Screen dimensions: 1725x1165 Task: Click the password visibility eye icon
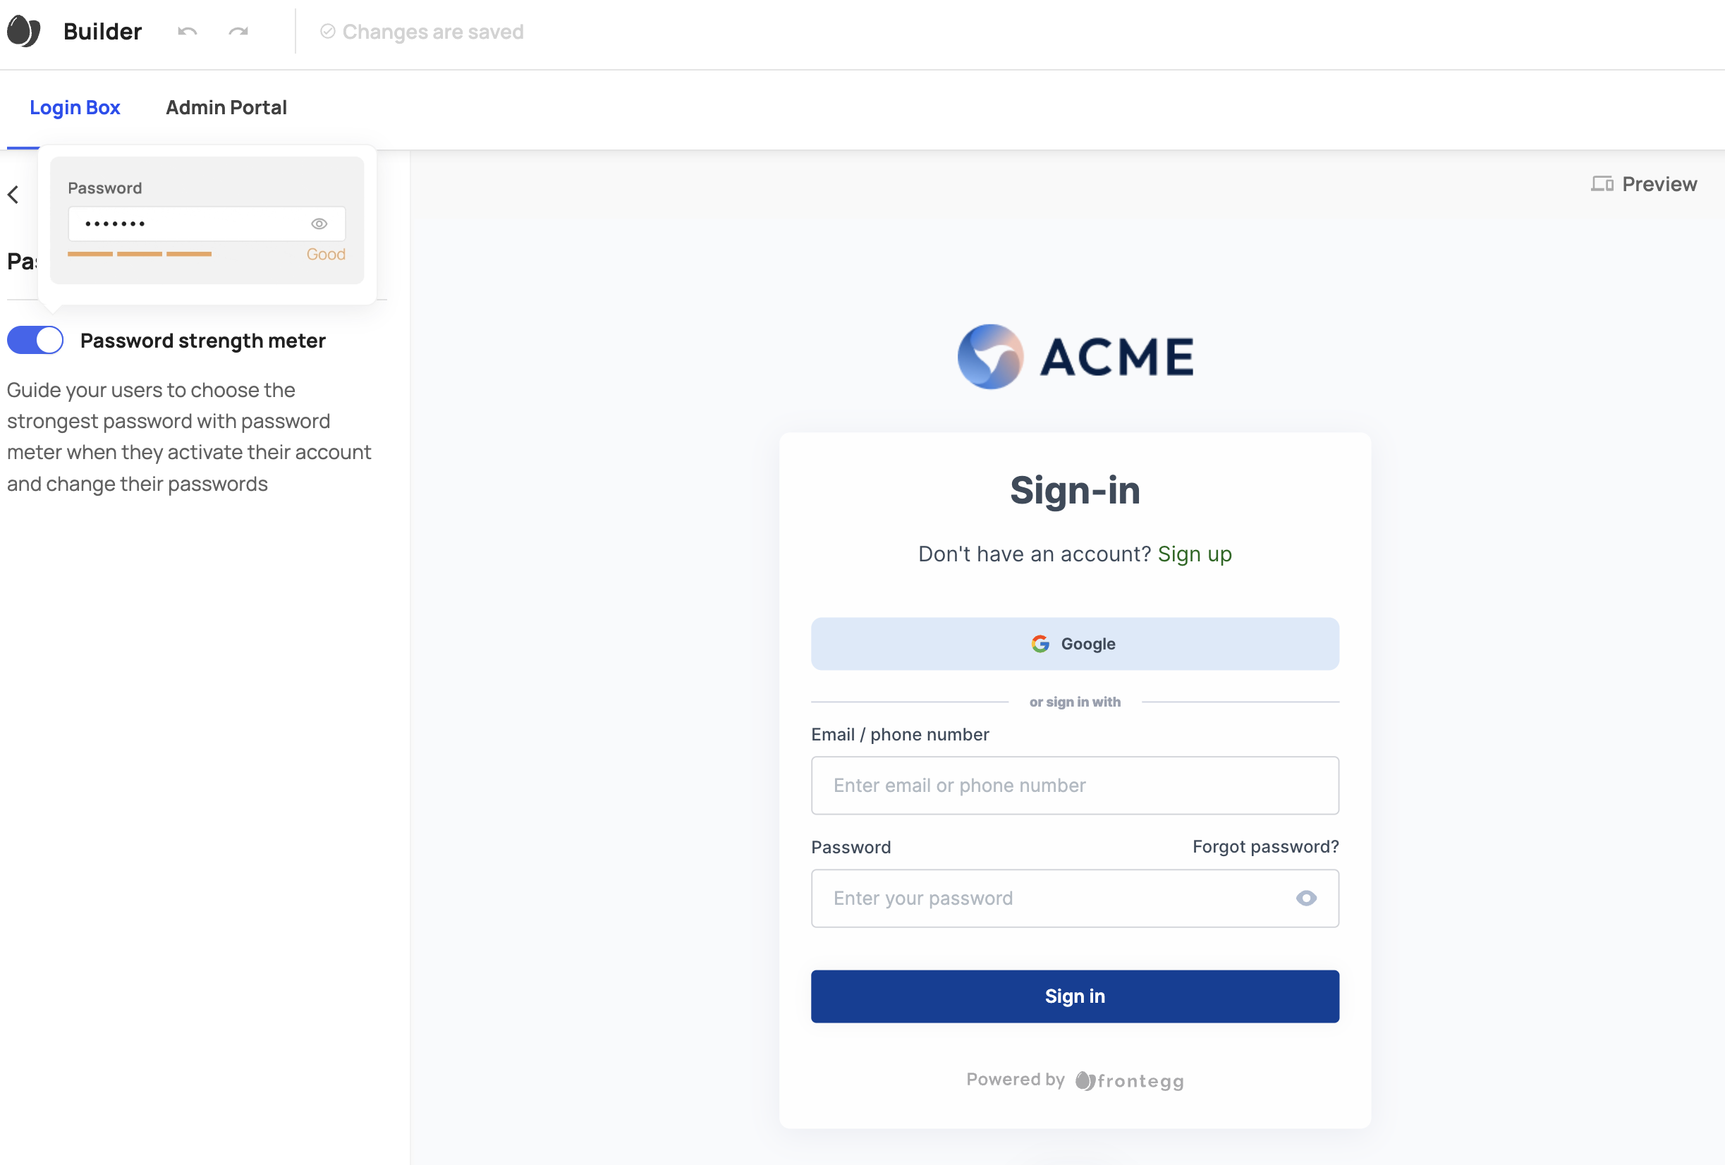click(1305, 897)
